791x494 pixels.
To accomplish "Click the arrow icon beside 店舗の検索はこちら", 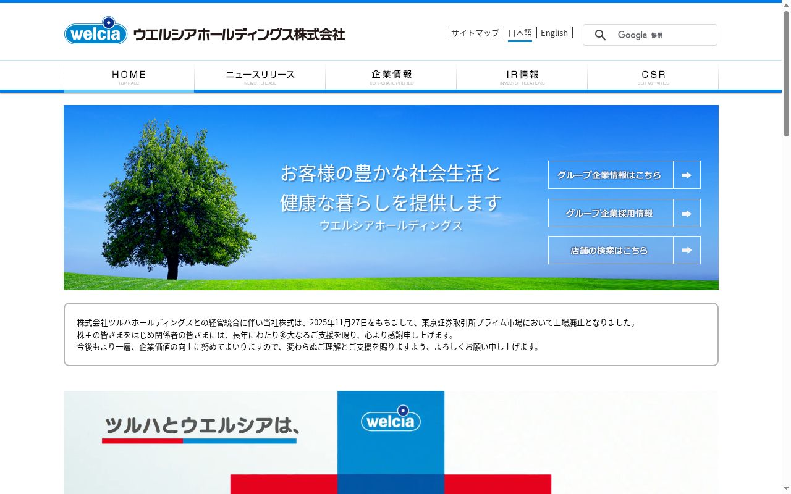I will tap(687, 250).
